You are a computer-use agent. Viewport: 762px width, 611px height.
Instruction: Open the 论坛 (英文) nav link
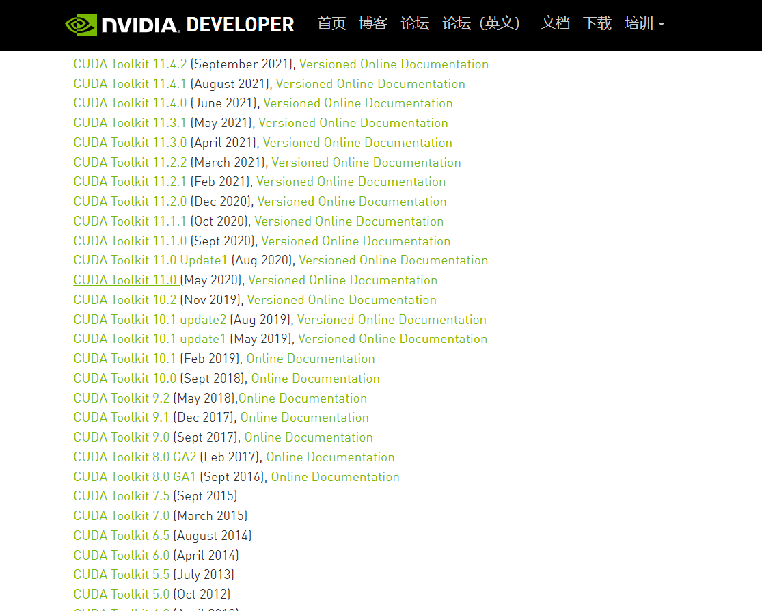click(480, 23)
